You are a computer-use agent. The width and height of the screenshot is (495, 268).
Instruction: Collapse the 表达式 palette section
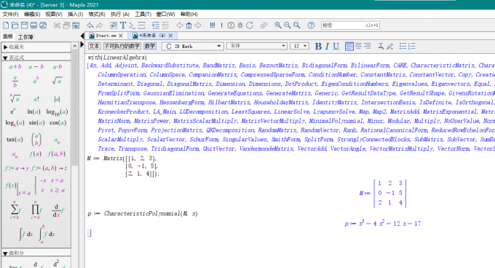point(5,58)
